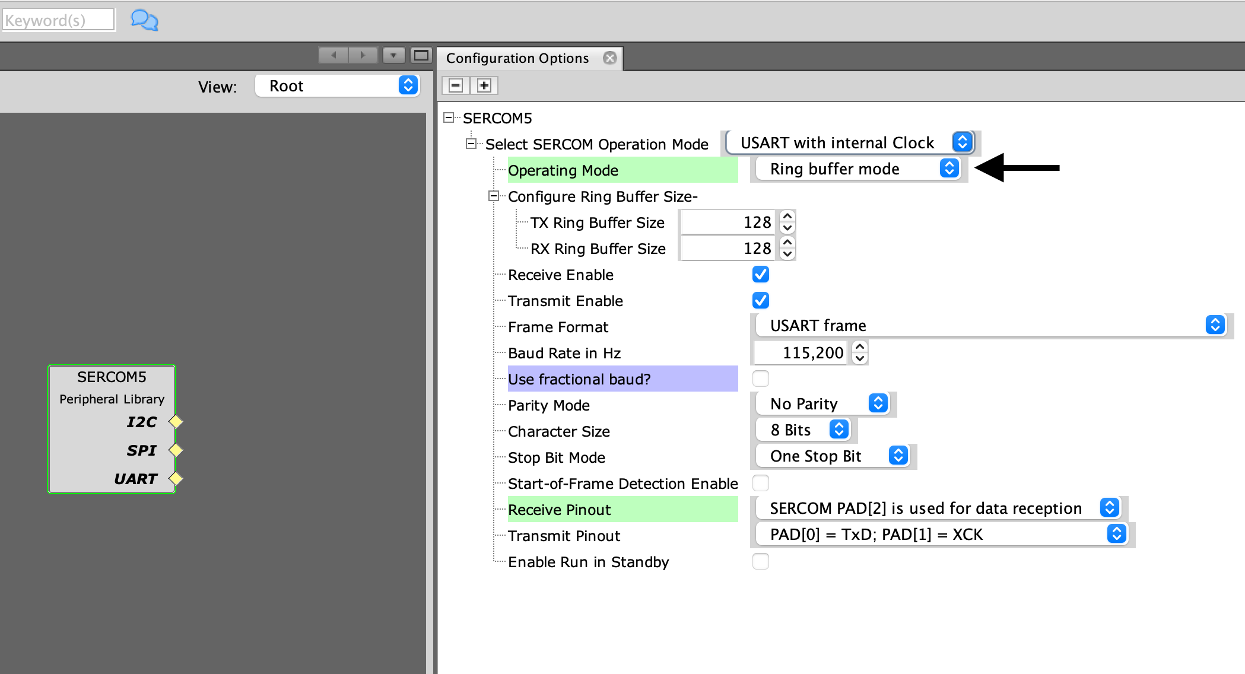
Task: Click the maximize panel window icon
Action: pos(421,56)
